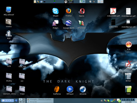Click the wrench settings icon in top panel
The image size is (137, 103).
tap(38, 2)
